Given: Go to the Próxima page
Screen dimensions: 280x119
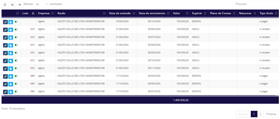Looking at the screenshot, I should click(x=271, y=114).
